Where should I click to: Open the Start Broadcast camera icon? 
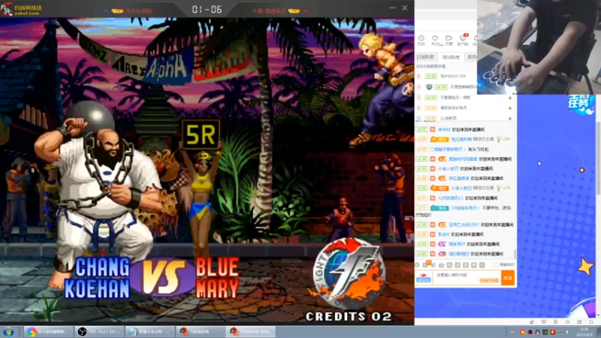448,40
